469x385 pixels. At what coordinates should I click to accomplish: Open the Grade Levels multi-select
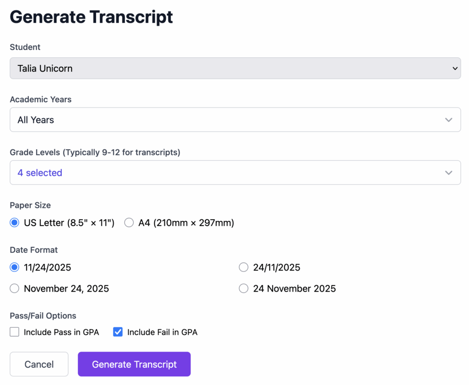[234, 173]
